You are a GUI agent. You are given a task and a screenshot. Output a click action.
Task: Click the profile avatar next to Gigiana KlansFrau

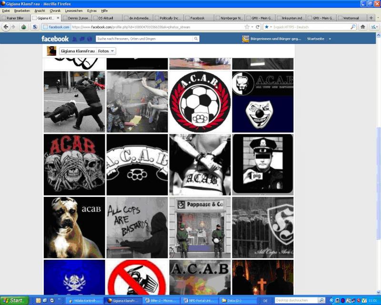(51, 51)
